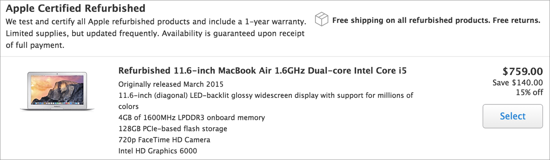550x160 pixels.
Task: Click the shipping box icon
Action: click(x=321, y=20)
